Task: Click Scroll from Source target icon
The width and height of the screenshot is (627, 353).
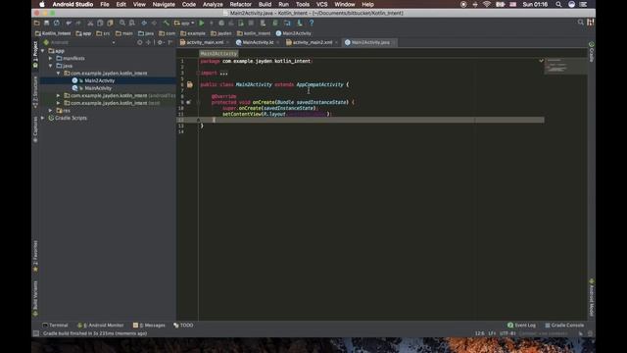Action: click(x=139, y=42)
